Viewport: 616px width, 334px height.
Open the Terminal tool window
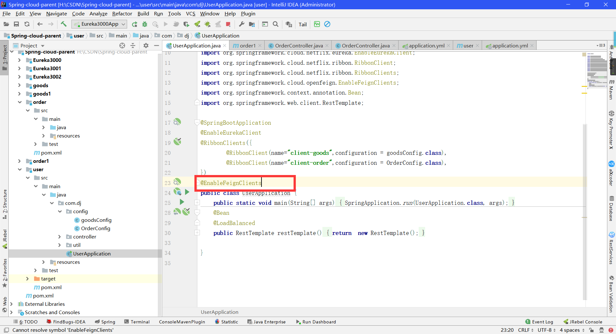click(137, 322)
